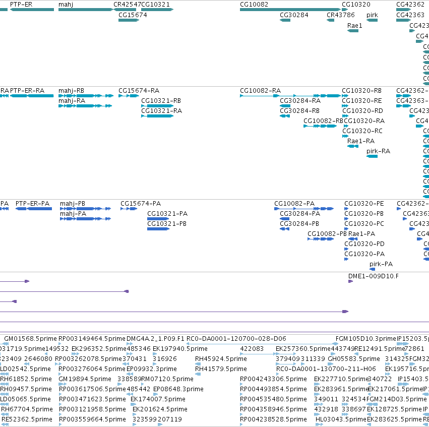This screenshot has width=429, height=427.
Task: Click the EK174007.5prime EST label
Action: tap(158, 399)
